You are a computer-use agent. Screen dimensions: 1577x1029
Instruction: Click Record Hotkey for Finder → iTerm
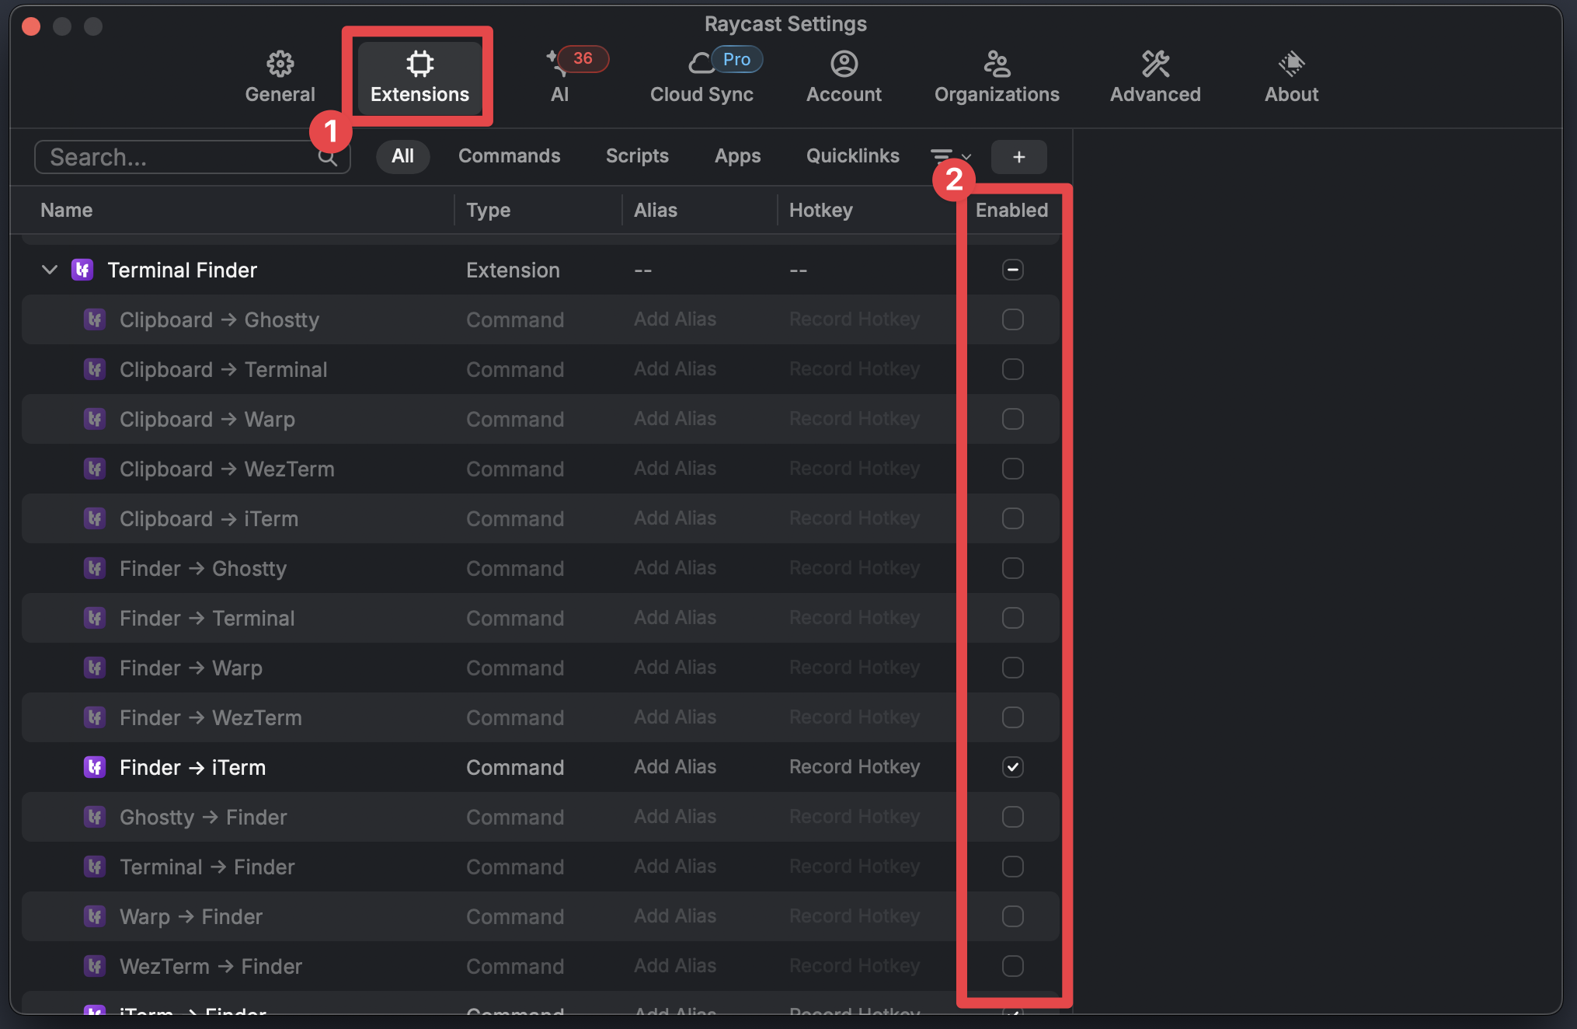click(x=855, y=767)
